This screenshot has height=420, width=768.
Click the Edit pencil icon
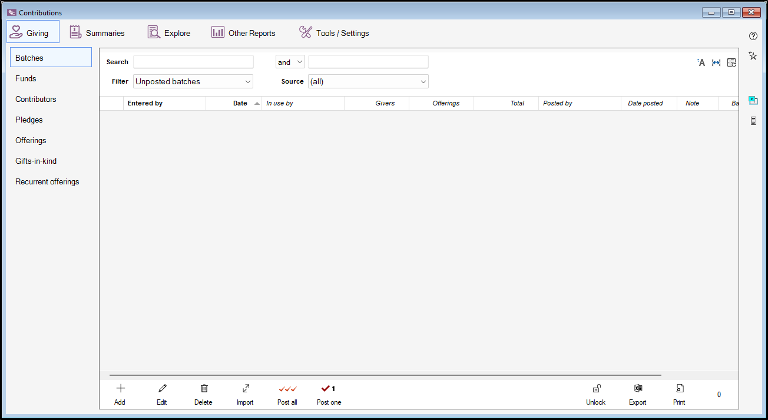click(162, 389)
